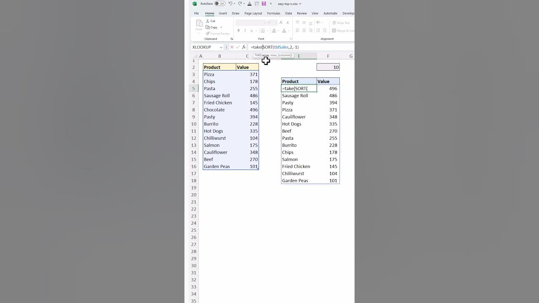The width and height of the screenshot is (539, 303).
Task: Click the Cut button
Action: coord(211,21)
